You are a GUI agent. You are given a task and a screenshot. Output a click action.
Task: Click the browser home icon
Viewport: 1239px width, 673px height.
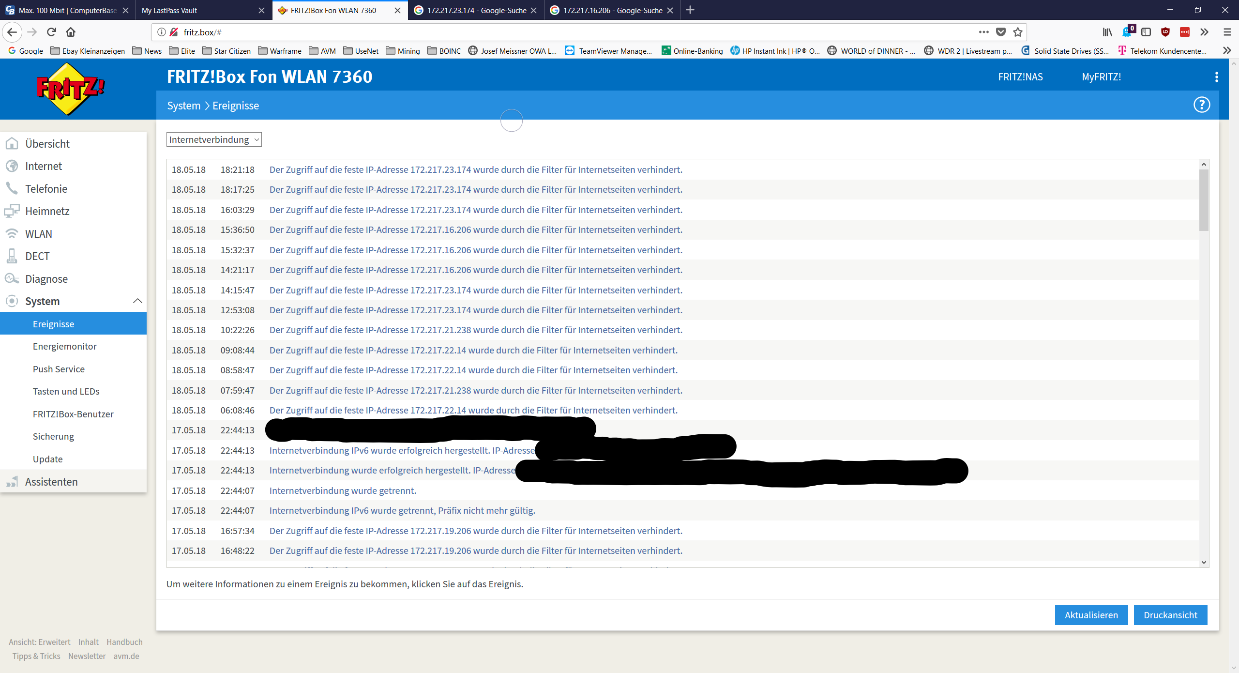click(x=71, y=32)
